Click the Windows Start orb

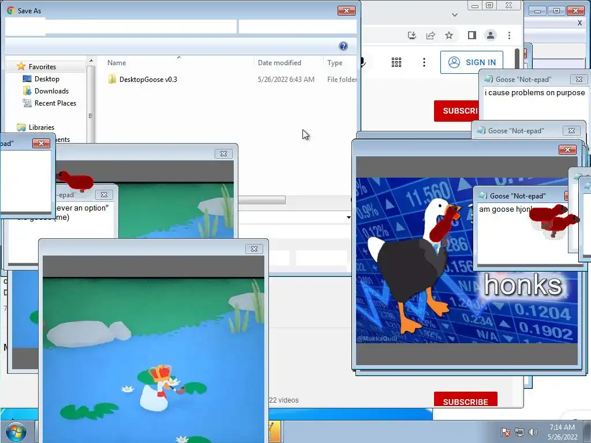click(x=16, y=431)
